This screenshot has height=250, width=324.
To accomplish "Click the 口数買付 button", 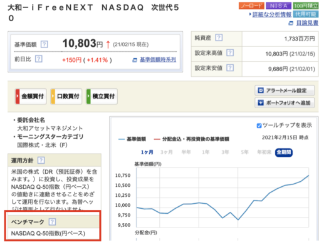I will pos(66,96).
